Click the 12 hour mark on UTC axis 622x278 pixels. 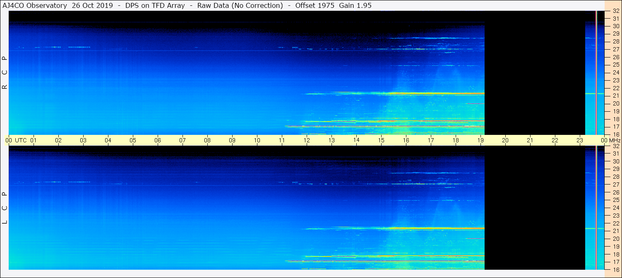pos(307,140)
